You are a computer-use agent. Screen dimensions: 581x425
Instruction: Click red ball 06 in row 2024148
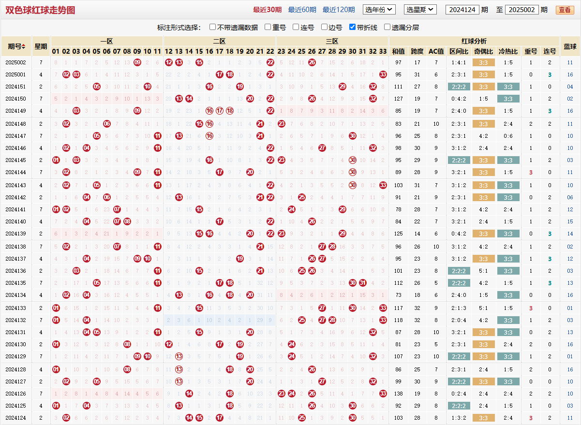coord(107,124)
